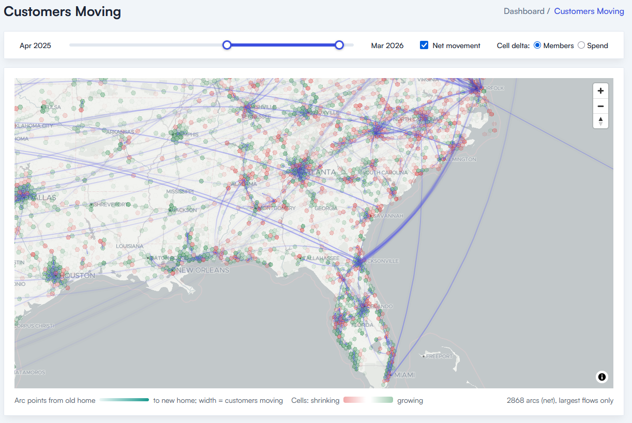Click the 'Net movement' label text
632x423 pixels.
(457, 46)
